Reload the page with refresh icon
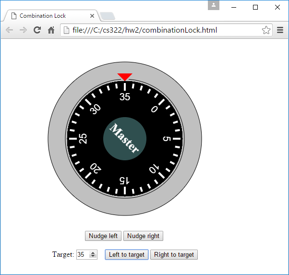The width and height of the screenshot is (289, 275). pyautogui.click(x=37, y=30)
